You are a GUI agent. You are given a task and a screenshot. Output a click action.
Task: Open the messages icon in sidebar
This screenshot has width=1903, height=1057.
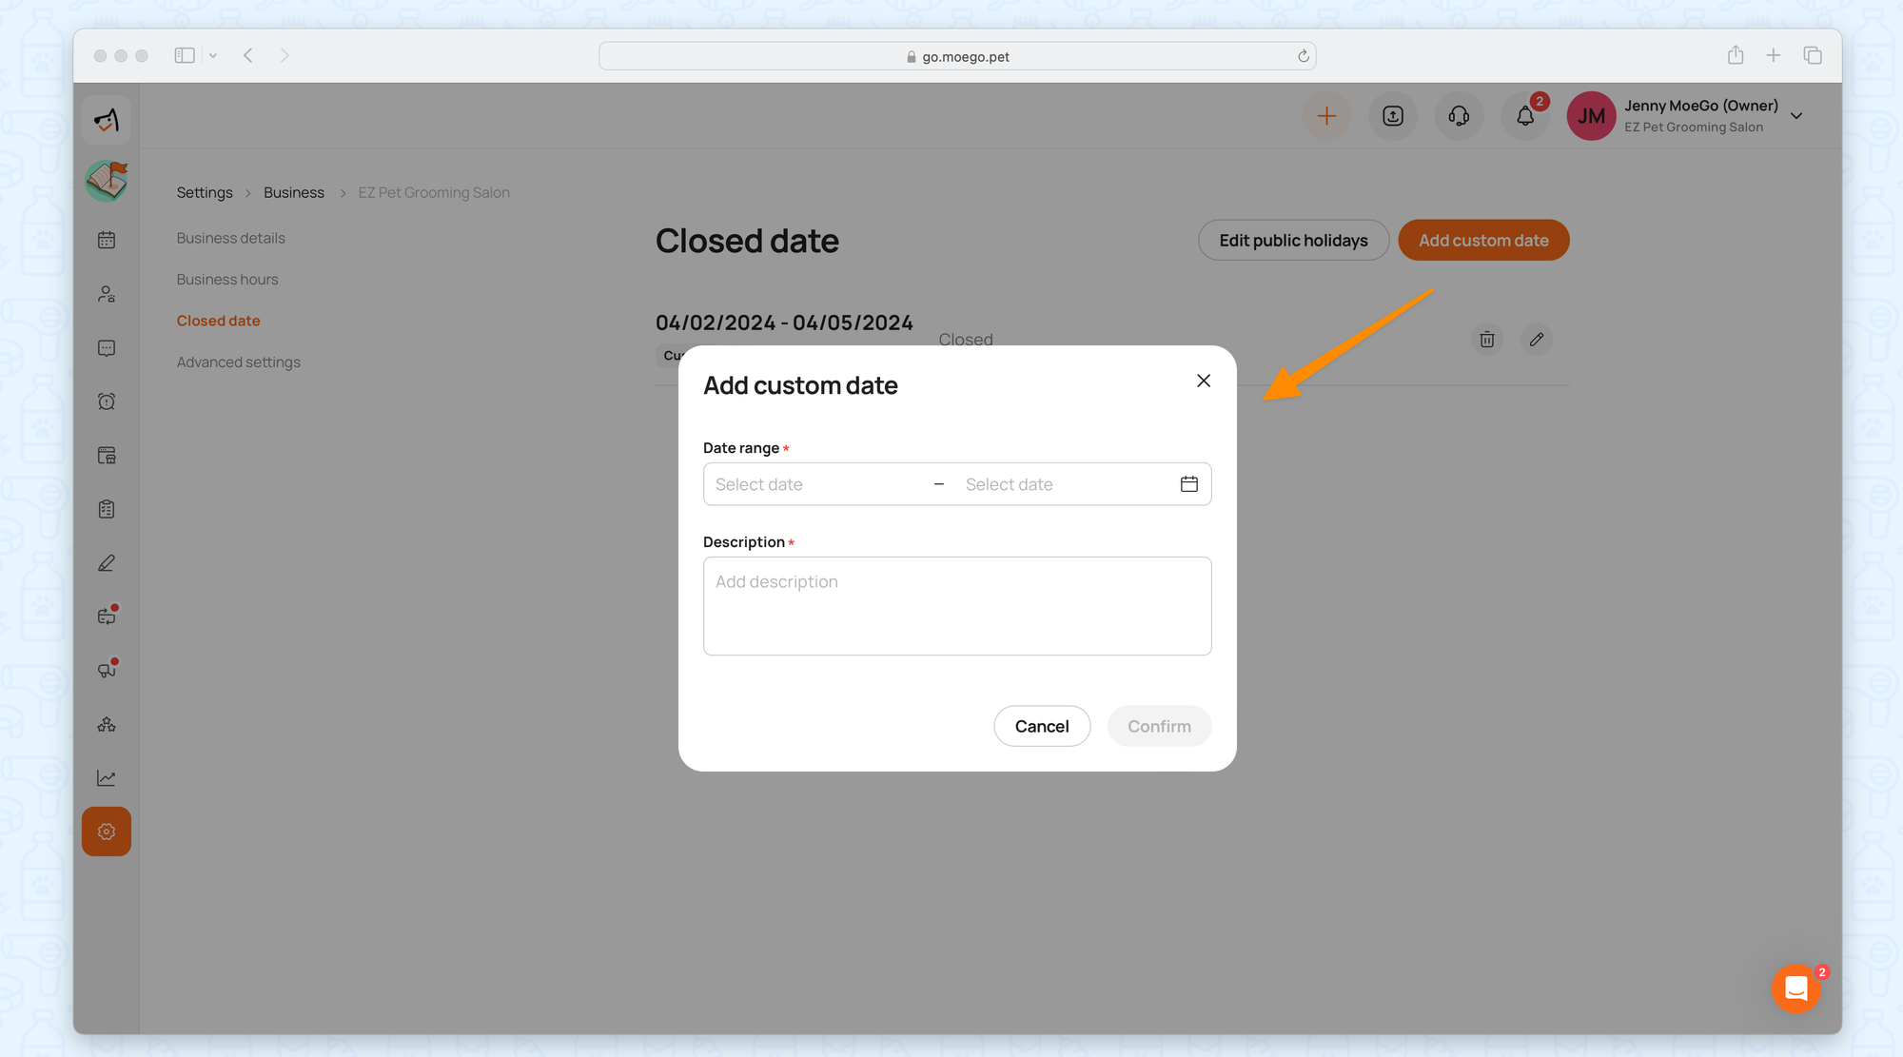click(x=107, y=348)
